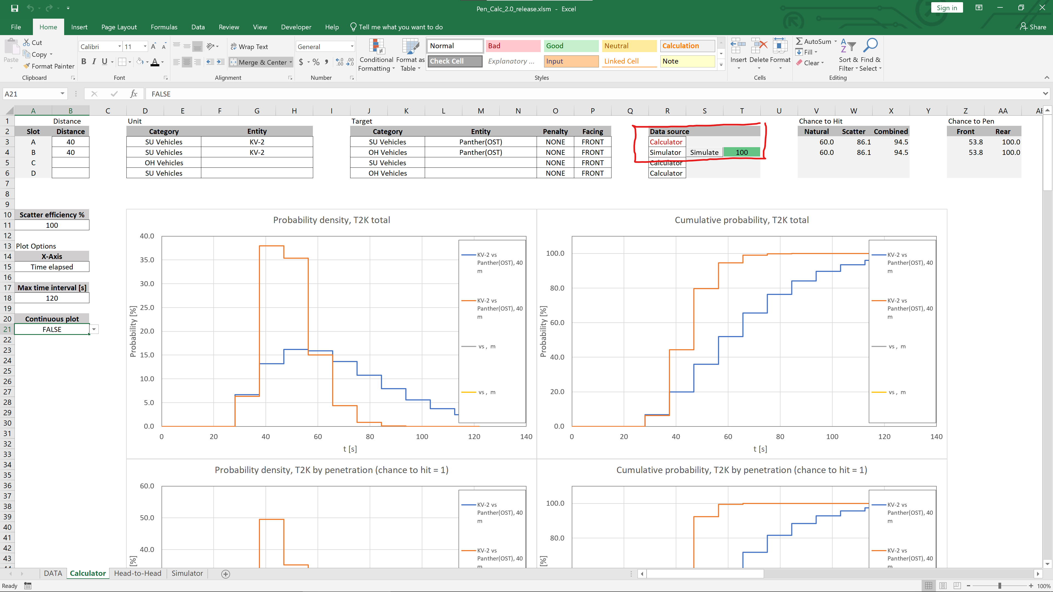This screenshot has height=592, width=1053.
Task: Open the Sort & Filter menu
Action: tap(848, 56)
